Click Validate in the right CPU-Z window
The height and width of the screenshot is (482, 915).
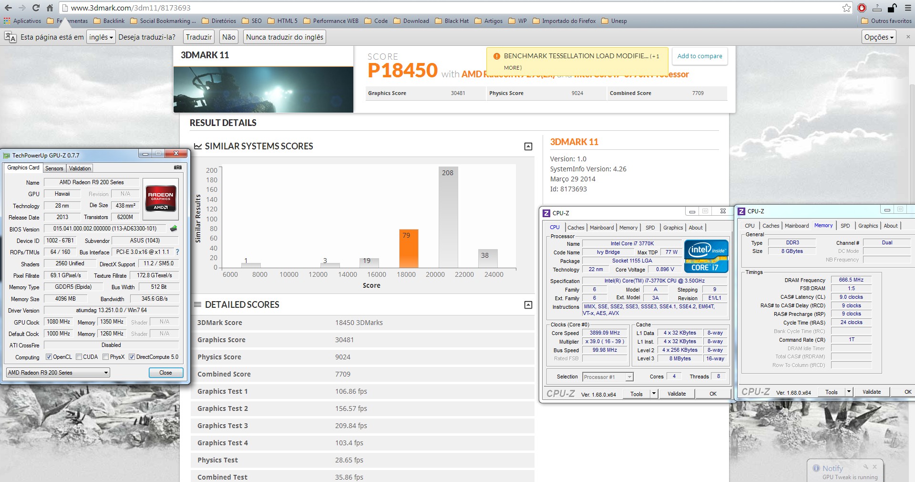(872, 392)
